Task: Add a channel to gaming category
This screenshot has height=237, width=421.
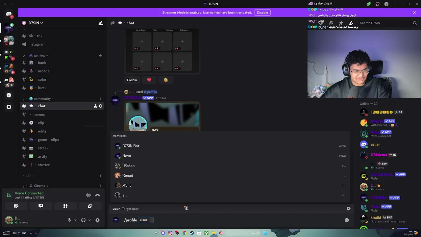Action: coord(100,55)
